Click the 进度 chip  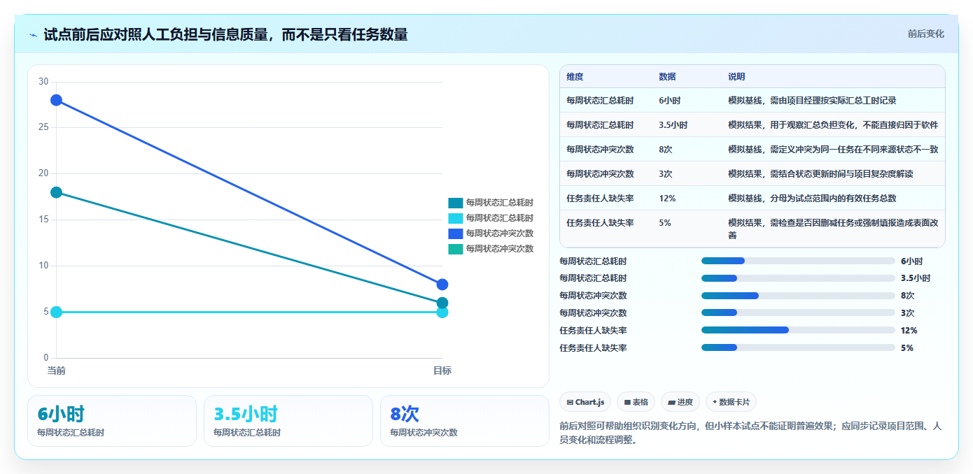tap(680, 402)
